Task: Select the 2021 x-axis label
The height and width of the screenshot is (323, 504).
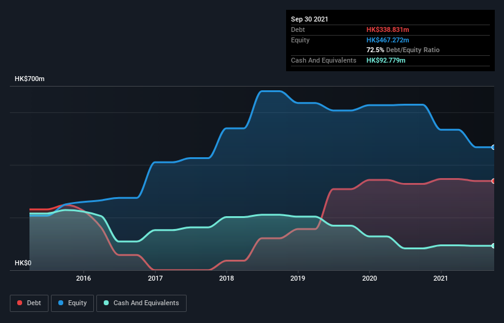Action: [441, 278]
